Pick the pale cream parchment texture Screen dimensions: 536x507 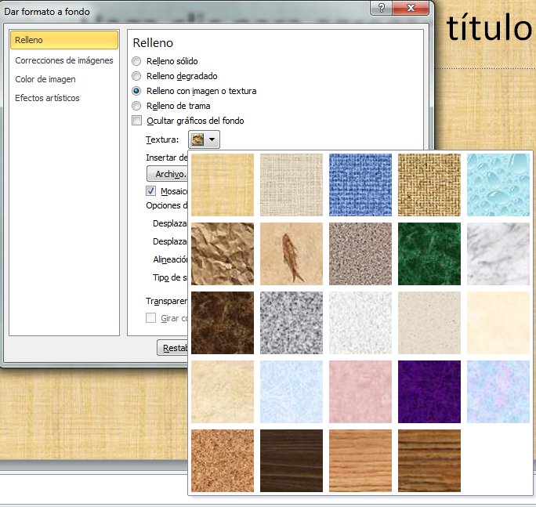pyautogui.click(x=498, y=323)
